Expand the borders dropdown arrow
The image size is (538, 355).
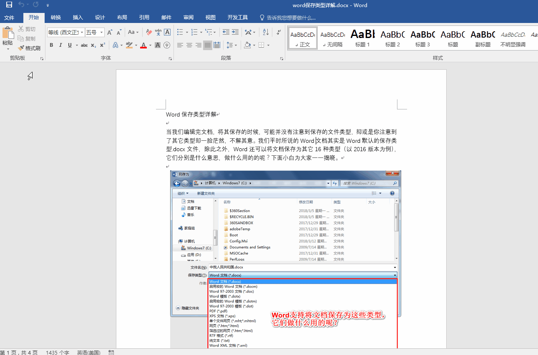point(268,45)
